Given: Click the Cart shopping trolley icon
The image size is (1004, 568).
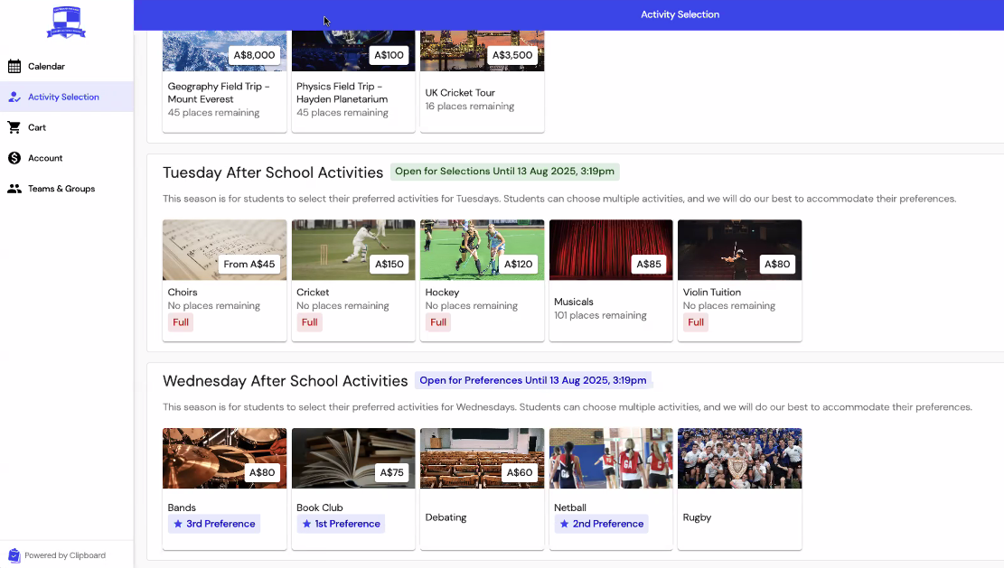Looking at the screenshot, I should 14,127.
